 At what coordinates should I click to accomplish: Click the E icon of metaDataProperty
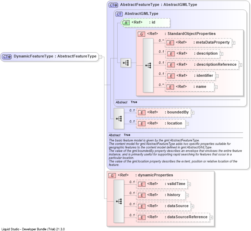(170, 43)
